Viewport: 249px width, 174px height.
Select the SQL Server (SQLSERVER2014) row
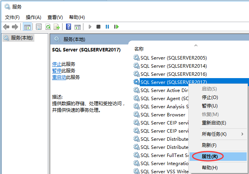[x=174, y=66]
